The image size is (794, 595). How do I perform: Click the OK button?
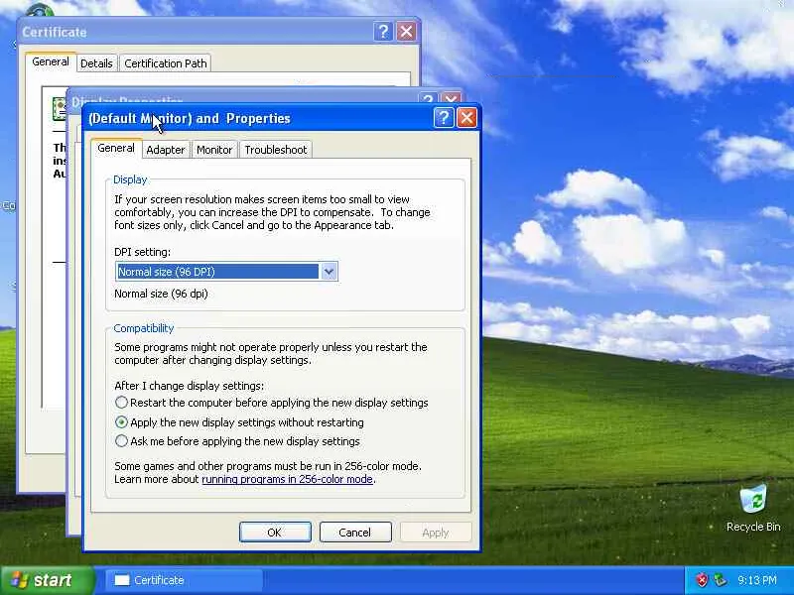[275, 533]
